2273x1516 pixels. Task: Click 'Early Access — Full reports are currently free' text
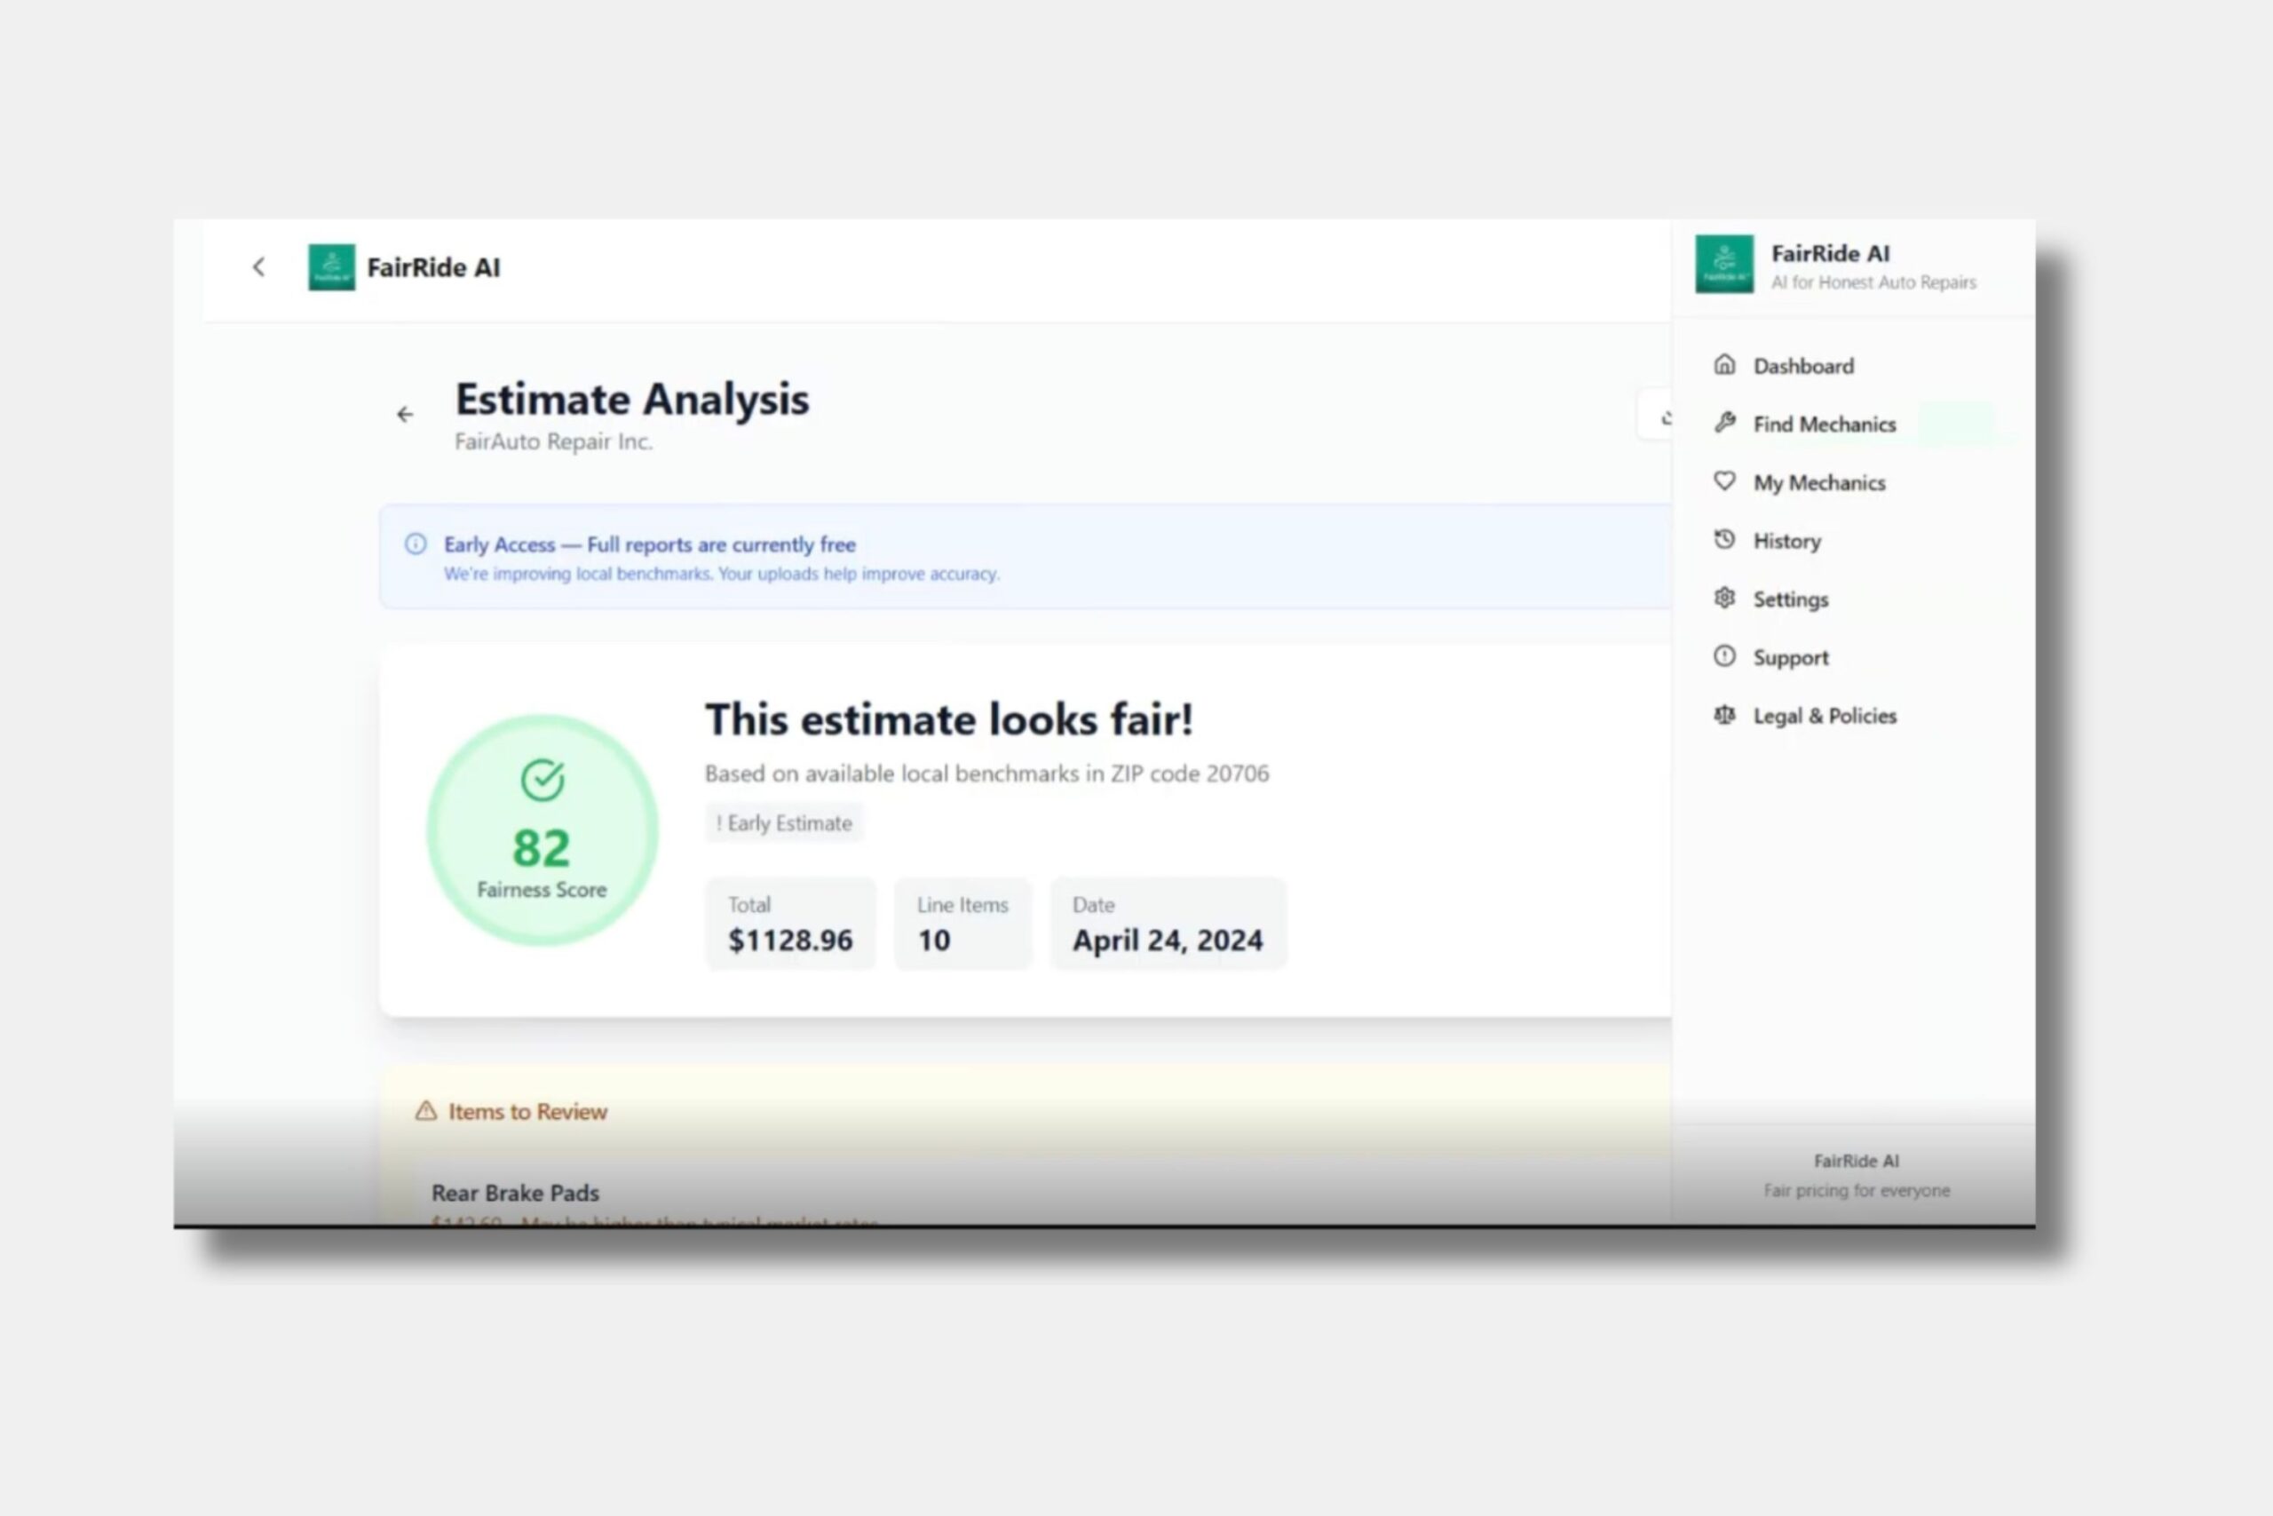(649, 544)
